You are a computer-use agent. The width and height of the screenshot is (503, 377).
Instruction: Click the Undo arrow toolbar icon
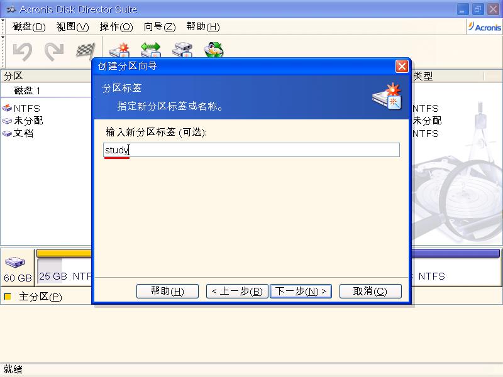(x=23, y=52)
